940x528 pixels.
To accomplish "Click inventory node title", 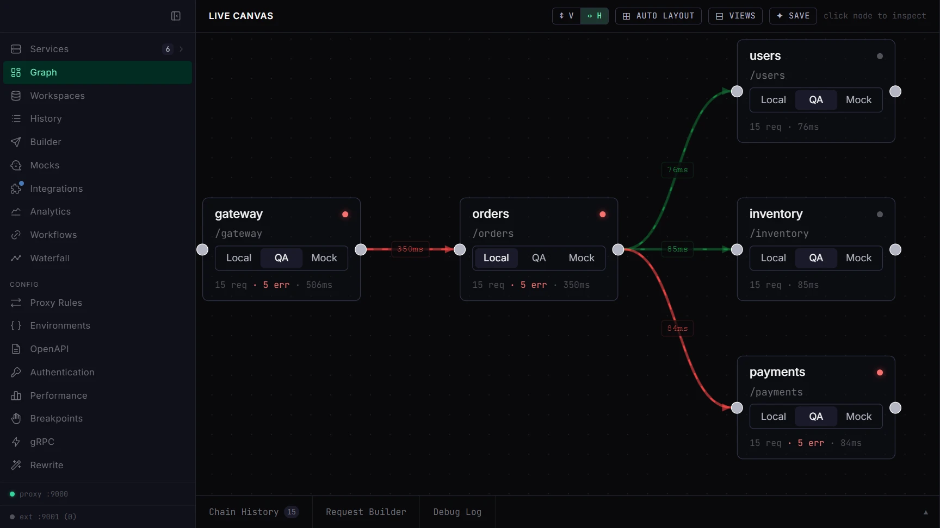I will coord(776,214).
